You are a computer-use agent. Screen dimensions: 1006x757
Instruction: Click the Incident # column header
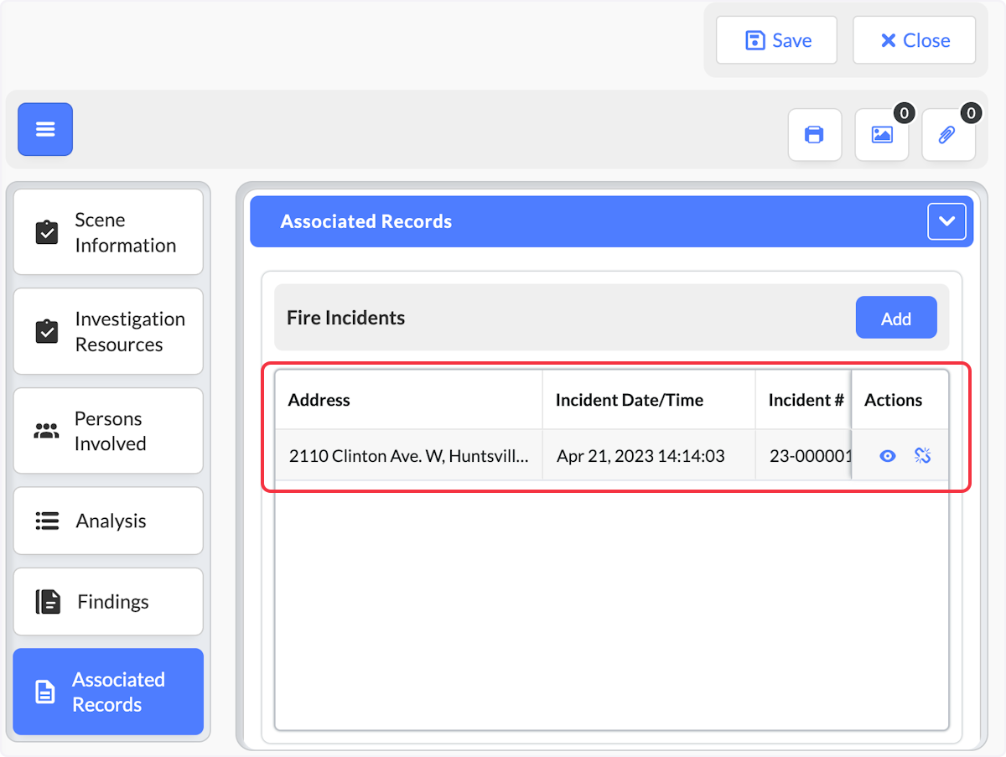[x=803, y=400]
